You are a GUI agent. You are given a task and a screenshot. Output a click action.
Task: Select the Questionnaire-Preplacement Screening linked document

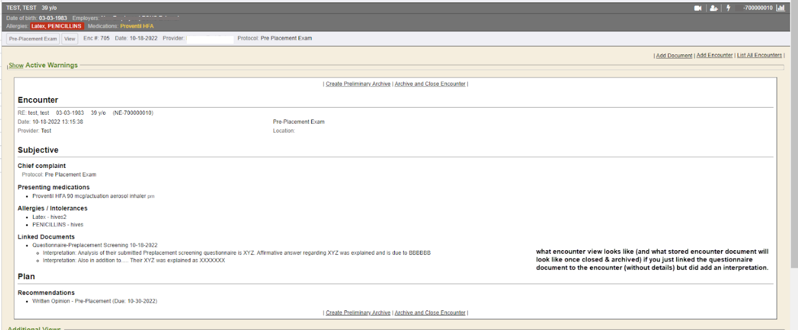tap(95, 245)
